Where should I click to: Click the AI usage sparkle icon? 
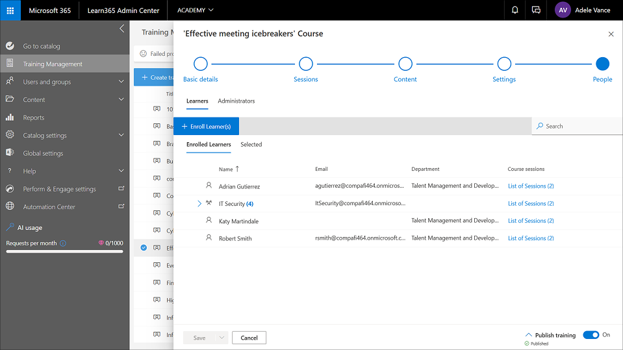point(10,227)
